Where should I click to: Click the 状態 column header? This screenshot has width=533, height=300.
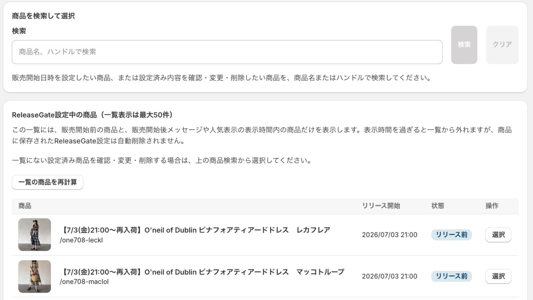pyautogui.click(x=438, y=206)
